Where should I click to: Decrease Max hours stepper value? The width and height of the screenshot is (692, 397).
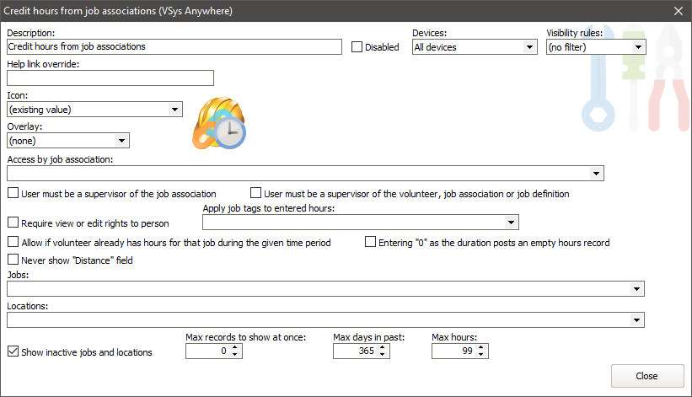483,355
